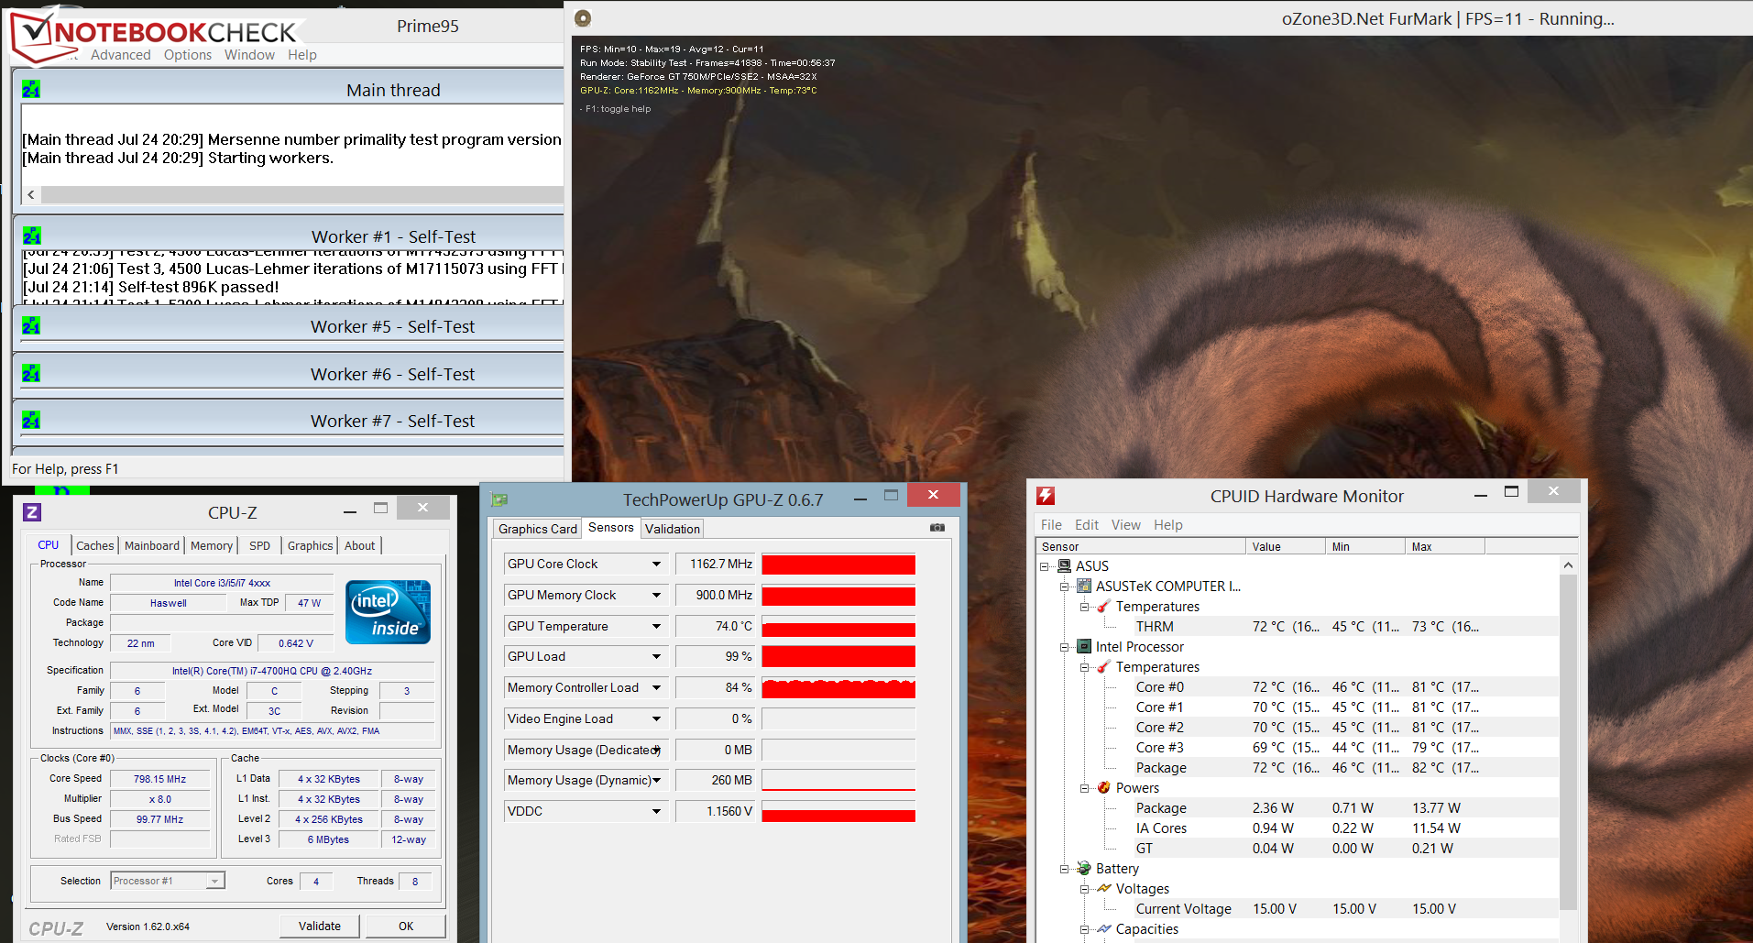Click the GPU Load red history graph
This screenshot has width=1753, height=943.
pos(838,657)
